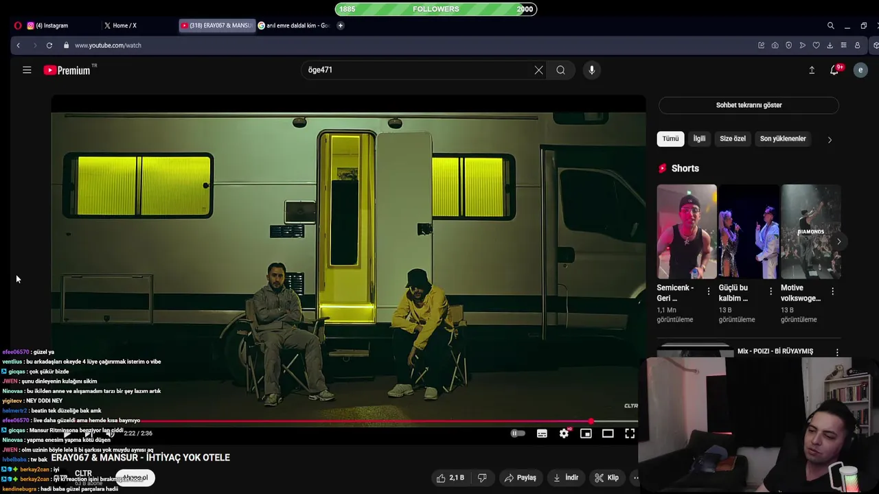Clear the search text with the X
The height and width of the screenshot is (494, 879).
[x=538, y=70]
